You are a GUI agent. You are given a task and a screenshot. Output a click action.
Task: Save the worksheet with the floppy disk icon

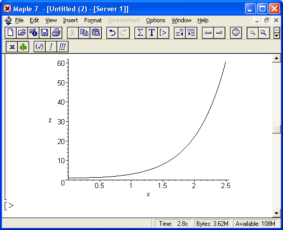coord(45,33)
